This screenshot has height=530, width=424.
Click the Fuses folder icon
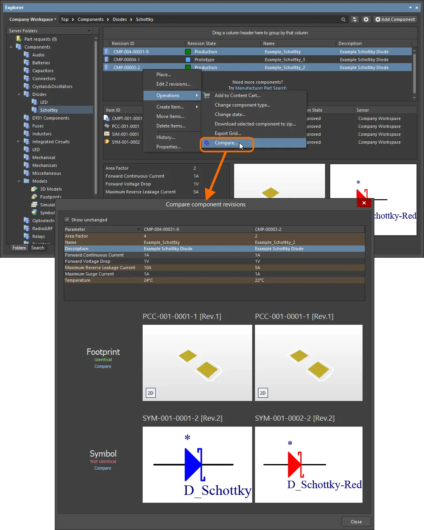point(26,126)
